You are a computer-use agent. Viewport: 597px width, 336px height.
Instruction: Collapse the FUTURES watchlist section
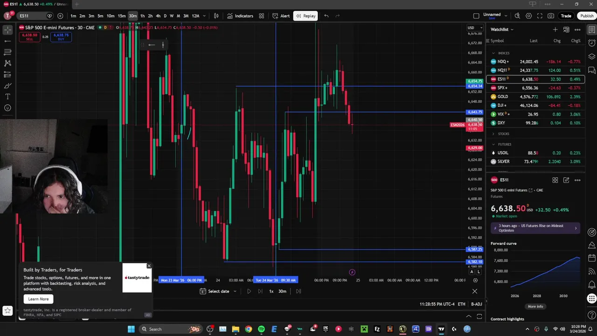coord(493,144)
